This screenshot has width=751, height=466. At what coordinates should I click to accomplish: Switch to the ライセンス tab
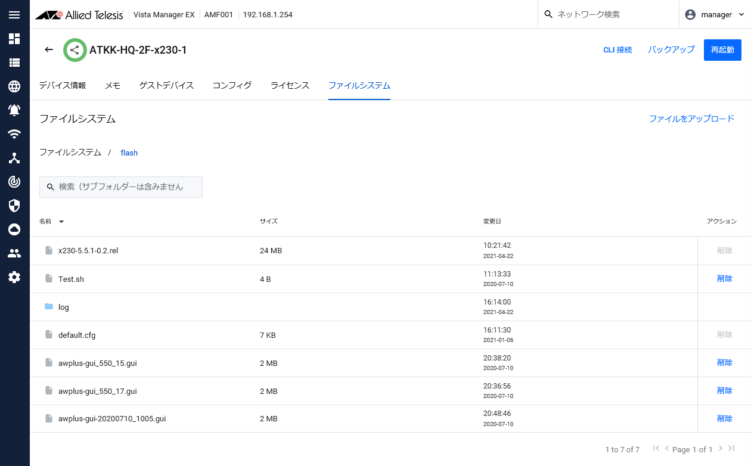pyautogui.click(x=290, y=85)
